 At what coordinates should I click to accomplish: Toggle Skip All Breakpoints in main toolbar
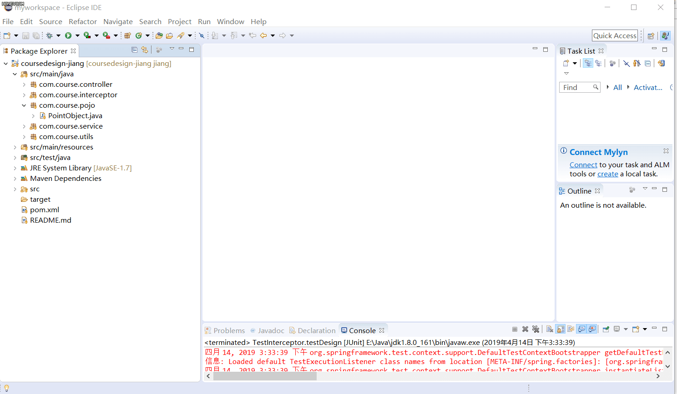click(202, 35)
